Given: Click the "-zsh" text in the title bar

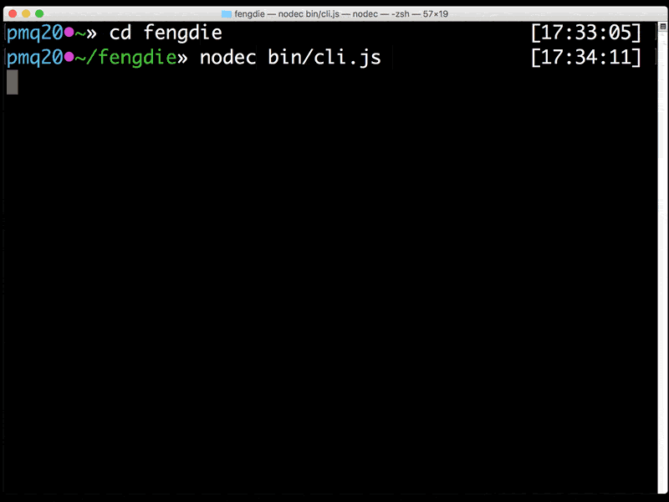Looking at the screenshot, I should (401, 14).
